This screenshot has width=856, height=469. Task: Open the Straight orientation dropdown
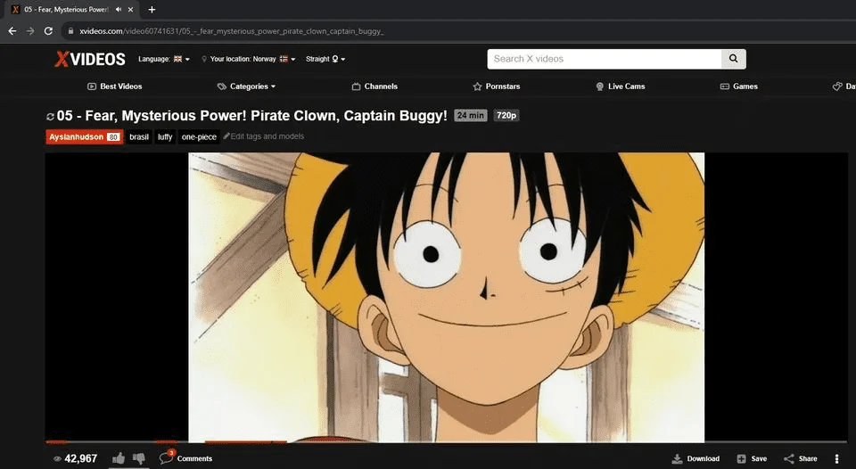pyautogui.click(x=325, y=59)
